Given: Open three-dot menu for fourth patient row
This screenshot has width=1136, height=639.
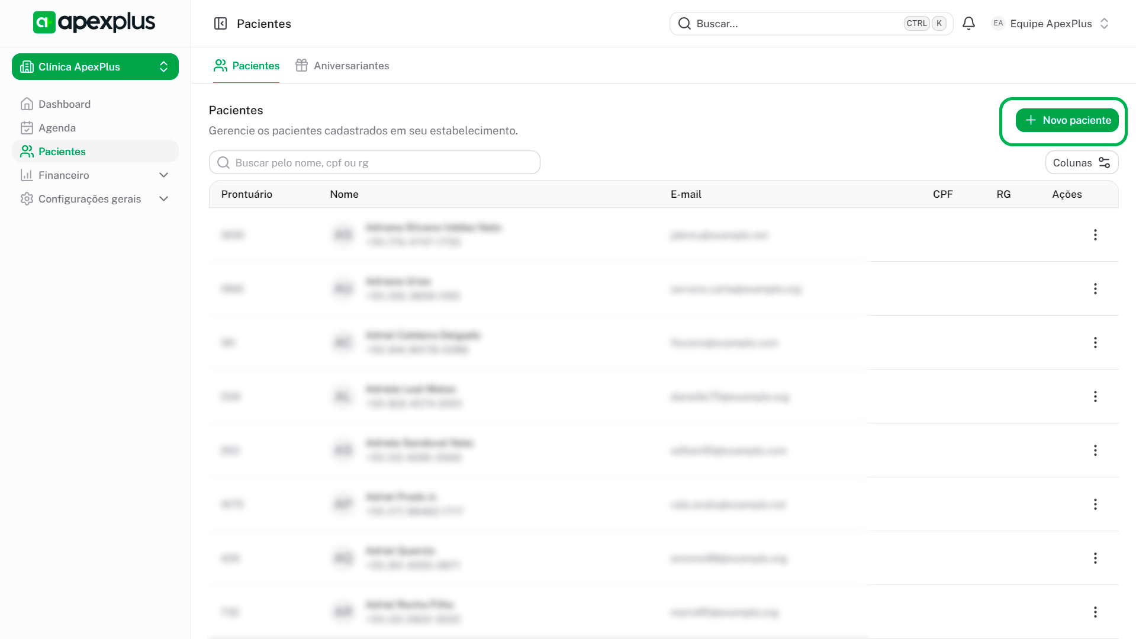Looking at the screenshot, I should coord(1095,397).
